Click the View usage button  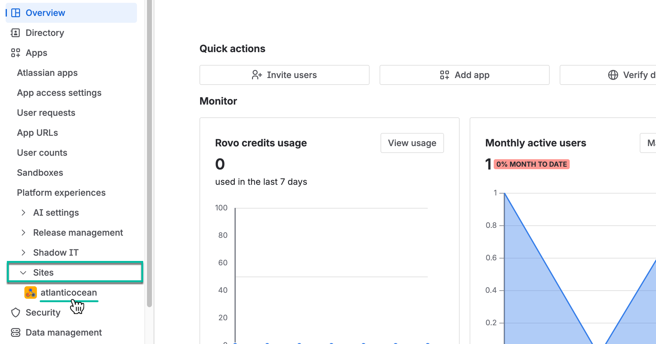(412, 143)
